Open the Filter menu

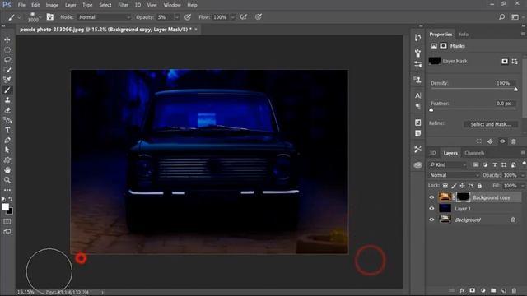(123, 5)
